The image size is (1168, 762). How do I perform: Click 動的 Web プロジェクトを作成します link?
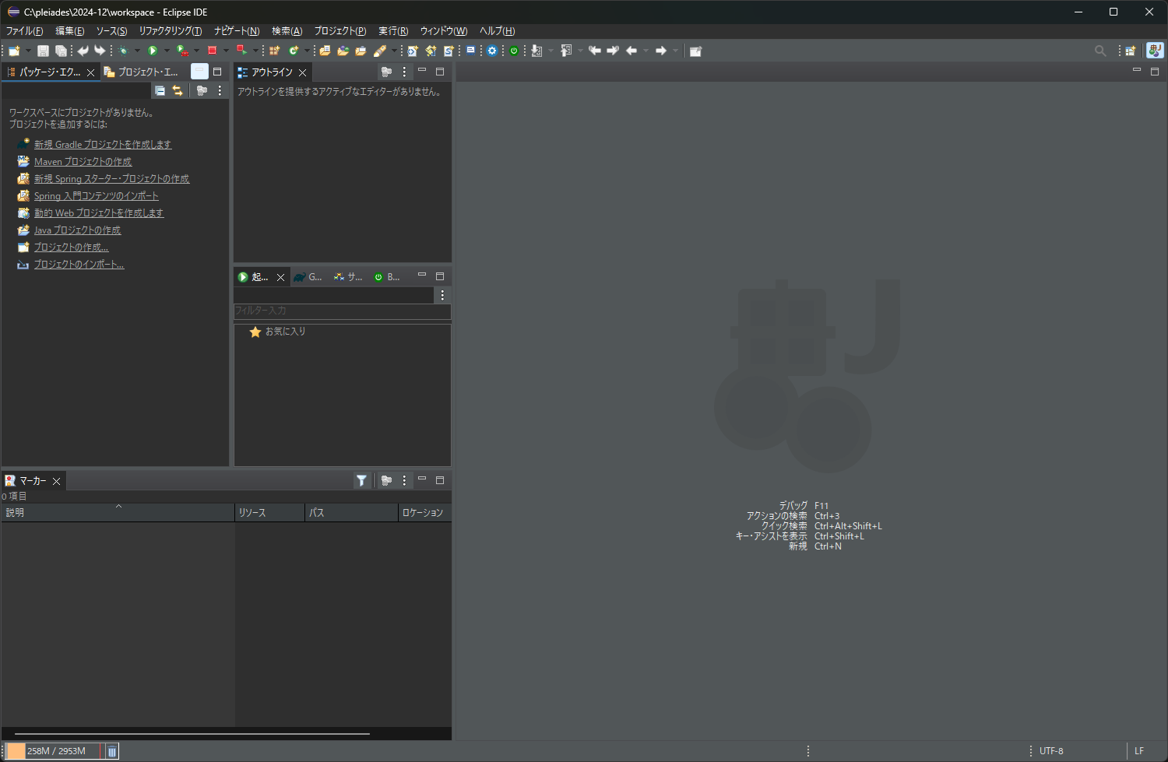99,213
